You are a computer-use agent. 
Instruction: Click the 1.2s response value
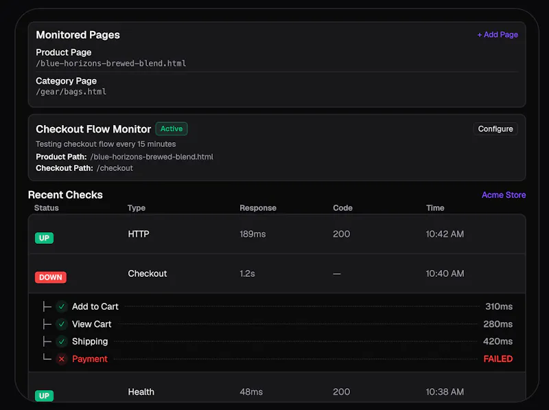click(247, 273)
